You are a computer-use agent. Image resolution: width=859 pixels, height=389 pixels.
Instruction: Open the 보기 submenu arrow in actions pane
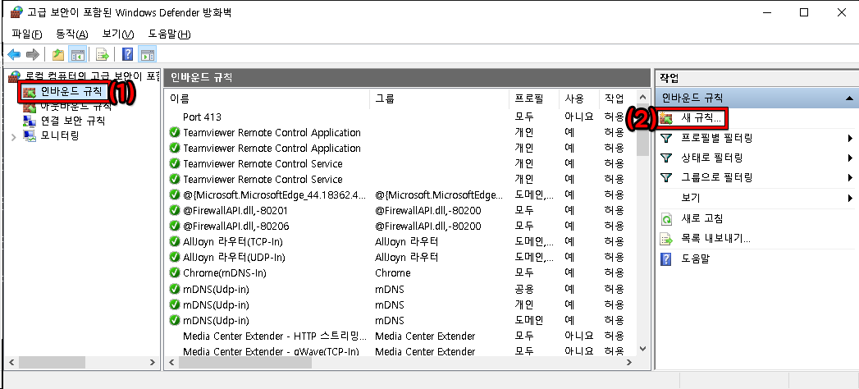(x=850, y=198)
